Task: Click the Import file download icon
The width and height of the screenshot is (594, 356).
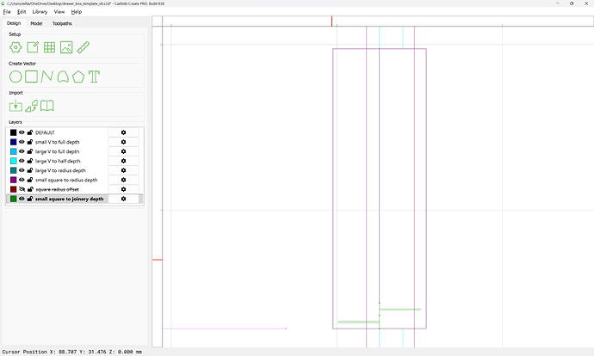Action: (x=15, y=106)
